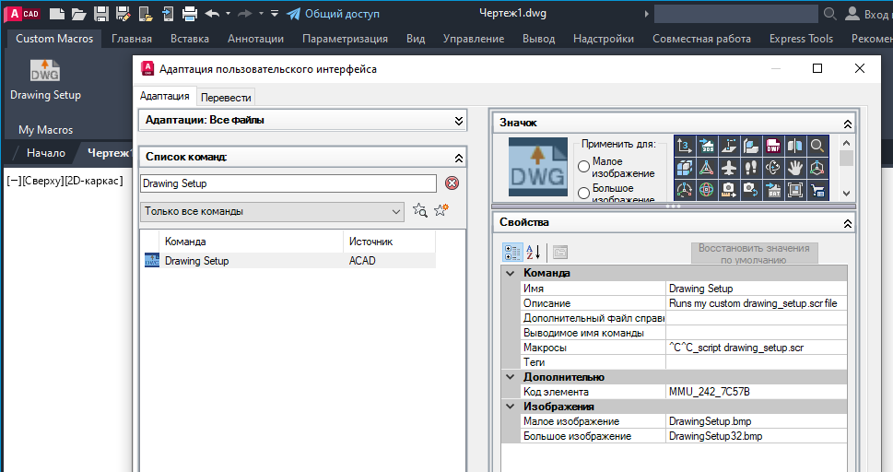Open the Custom Macros ribbon tab
893x472 pixels.
pos(54,39)
